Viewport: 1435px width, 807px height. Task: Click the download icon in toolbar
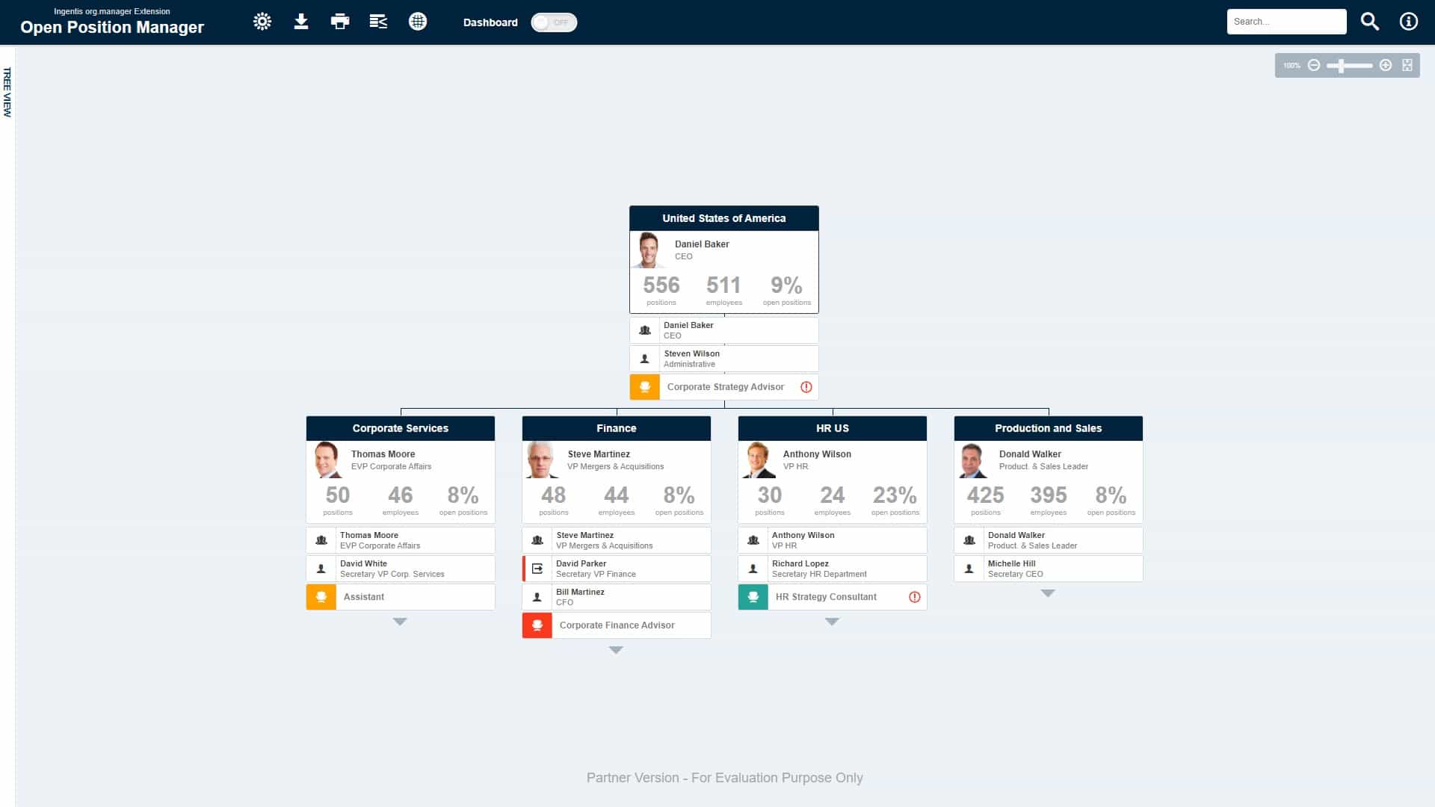pyautogui.click(x=301, y=22)
